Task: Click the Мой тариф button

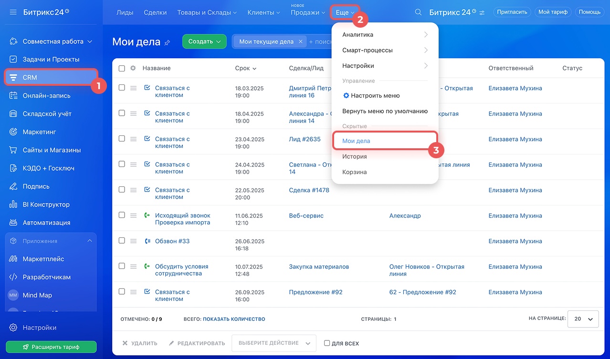Action: pyautogui.click(x=553, y=12)
